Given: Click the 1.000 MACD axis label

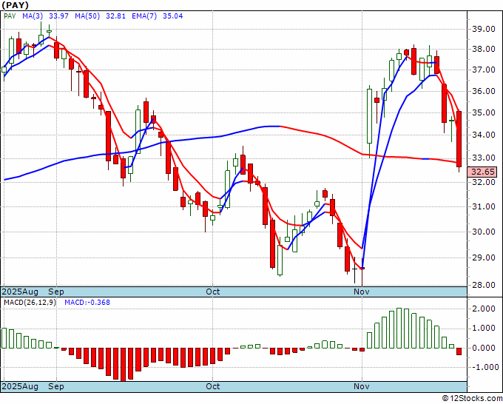Looking at the screenshot, I should click(484, 329).
